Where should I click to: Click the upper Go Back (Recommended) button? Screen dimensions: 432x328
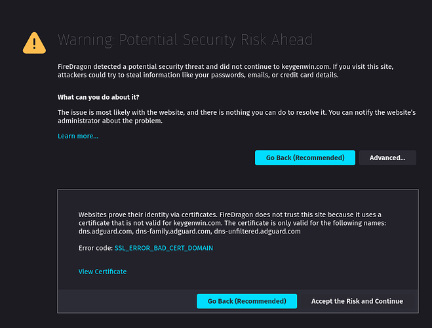pos(305,157)
